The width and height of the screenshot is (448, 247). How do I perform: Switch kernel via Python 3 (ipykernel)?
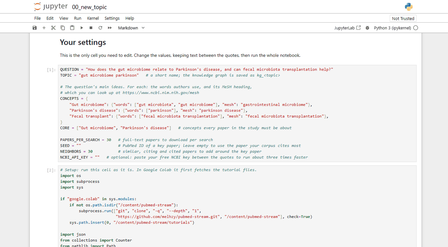(392, 28)
